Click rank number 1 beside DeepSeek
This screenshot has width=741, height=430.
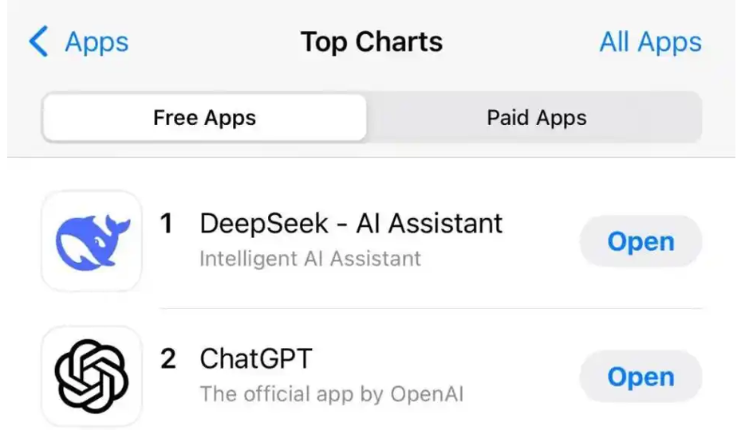(x=167, y=224)
